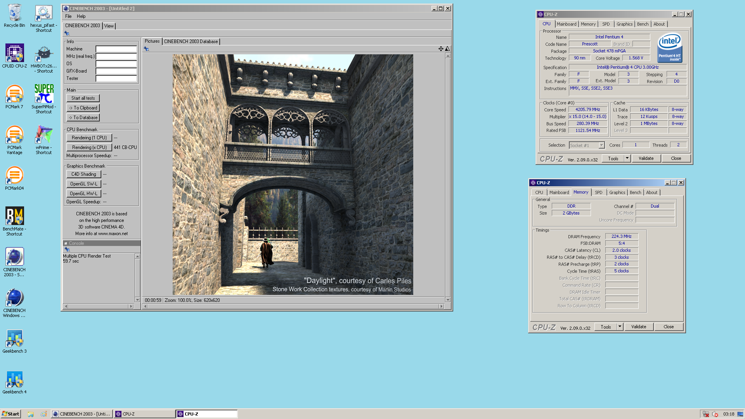Click the picture vertical scrollbar down arrow

(448, 300)
